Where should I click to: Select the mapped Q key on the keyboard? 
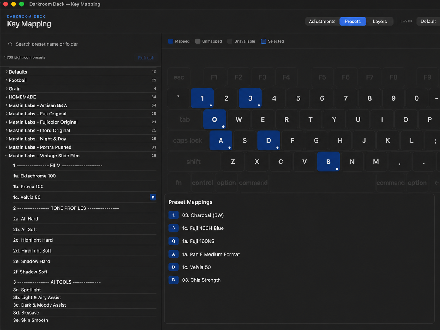tap(215, 119)
